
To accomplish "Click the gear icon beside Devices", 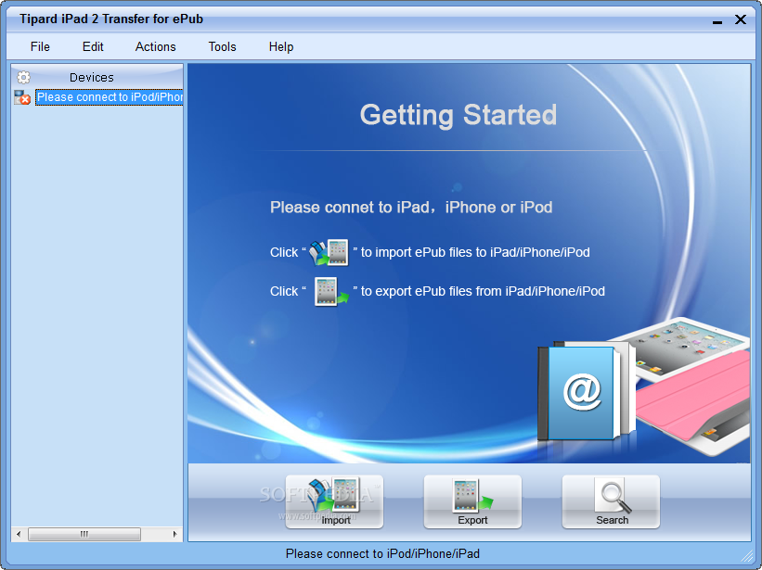I will tap(23, 77).
